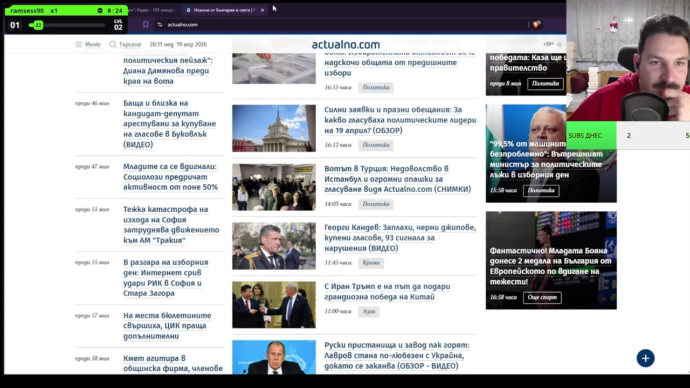Read 'Младите са се вдигнали' article
The height and width of the screenshot is (388, 690).
[170, 177]
